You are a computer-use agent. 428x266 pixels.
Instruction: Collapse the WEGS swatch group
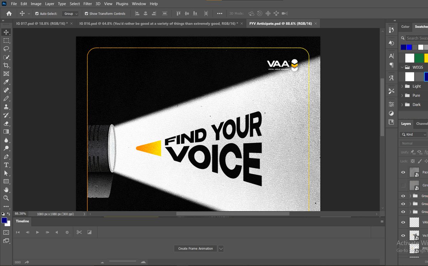tap(402, 67)
